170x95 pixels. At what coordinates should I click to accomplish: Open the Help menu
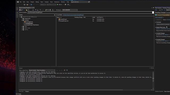pyautogui.click(x=68, y=2)
